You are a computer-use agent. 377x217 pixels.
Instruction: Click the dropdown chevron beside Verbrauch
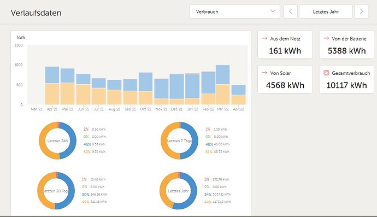tap(273, 11)
